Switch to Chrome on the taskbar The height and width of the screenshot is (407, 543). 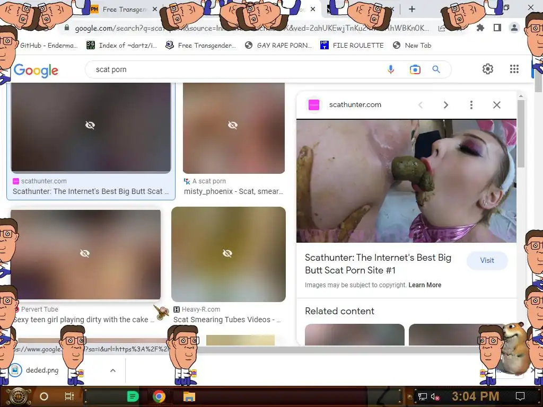point(159,396)
